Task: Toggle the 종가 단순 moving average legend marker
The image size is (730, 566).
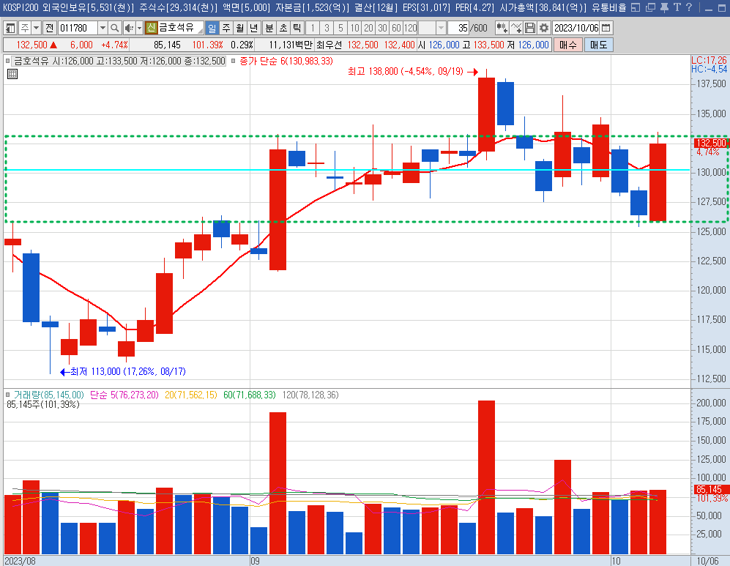Action: click(x=234, y=61)
